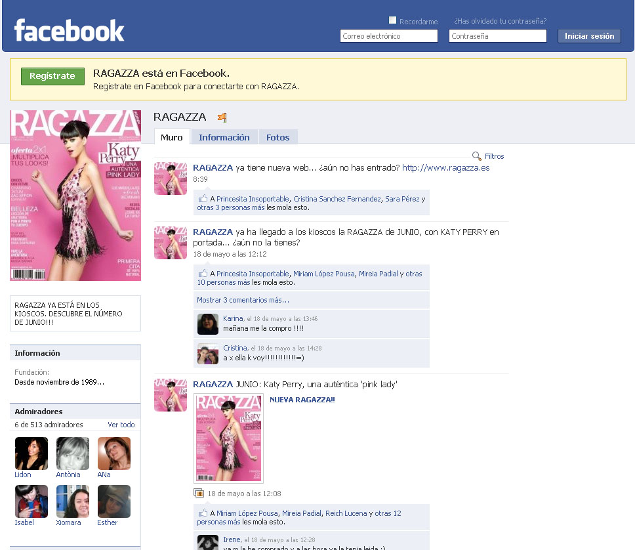Click Cristina Sanchez Fernandez's name

click(337, 199)
